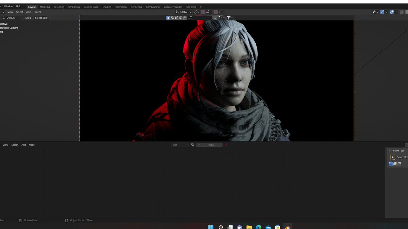This screenshot has width=408, height=229.
Task: Open Windows taskbar search
Action: point(221,227)
